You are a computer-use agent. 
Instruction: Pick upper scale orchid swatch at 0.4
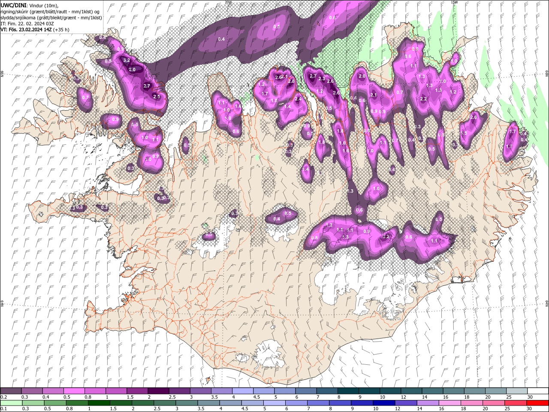click(x=53, y=391)
